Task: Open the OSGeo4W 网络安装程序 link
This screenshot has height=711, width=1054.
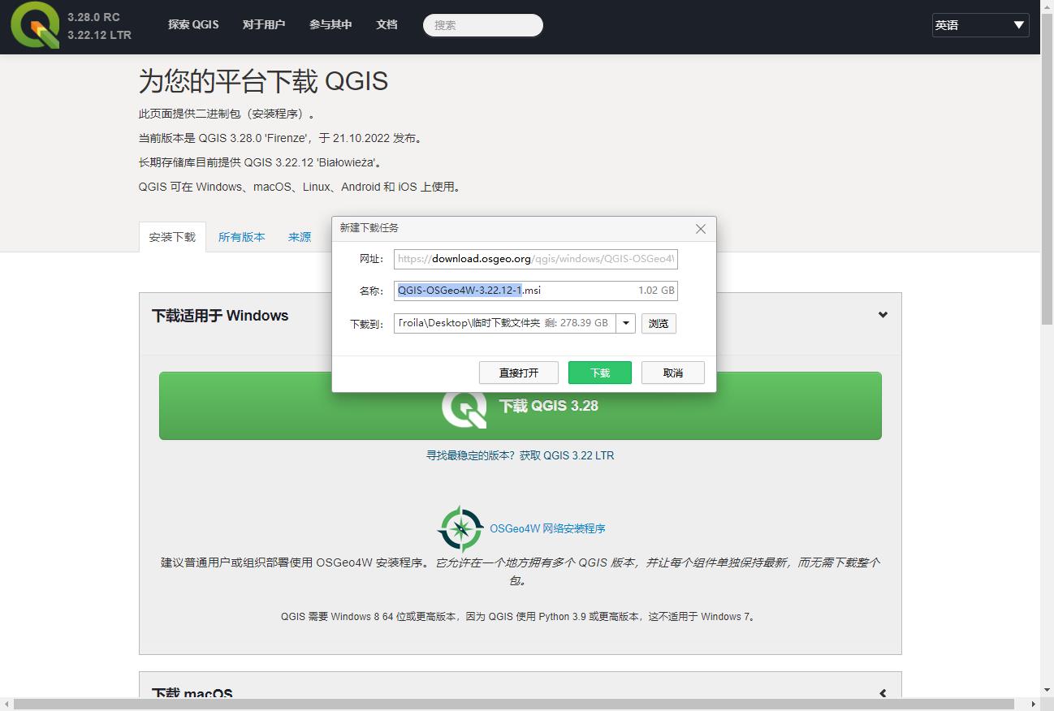Action: pyautogui.click(x=547, y=529)
